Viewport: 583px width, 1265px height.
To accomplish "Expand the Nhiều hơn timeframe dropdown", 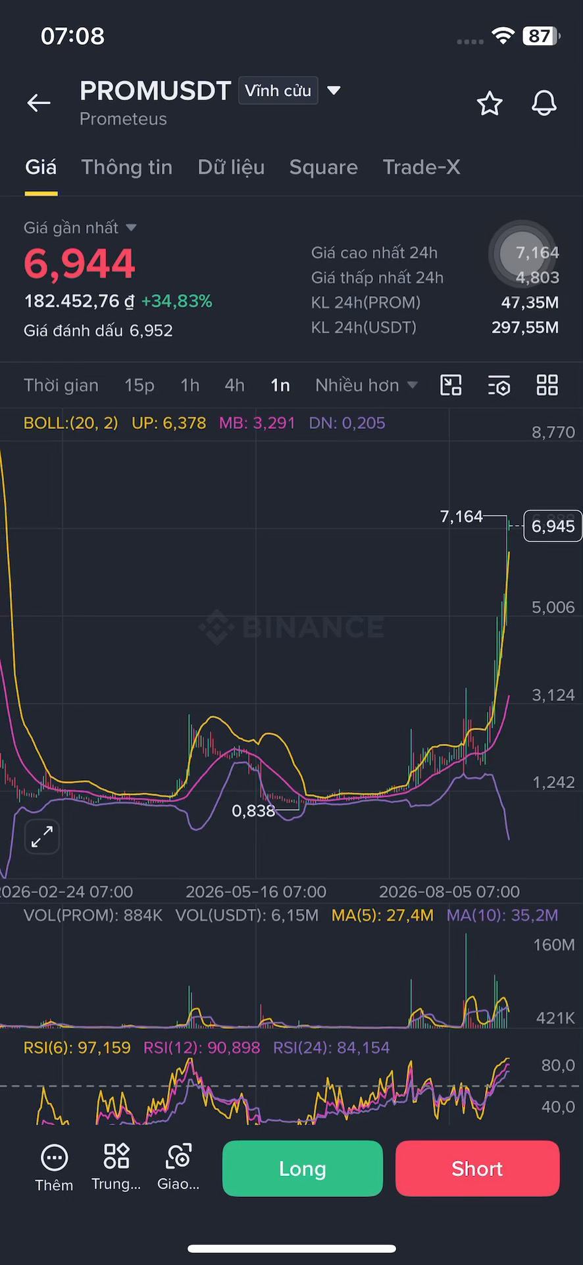I will click(x=367, y=385).
